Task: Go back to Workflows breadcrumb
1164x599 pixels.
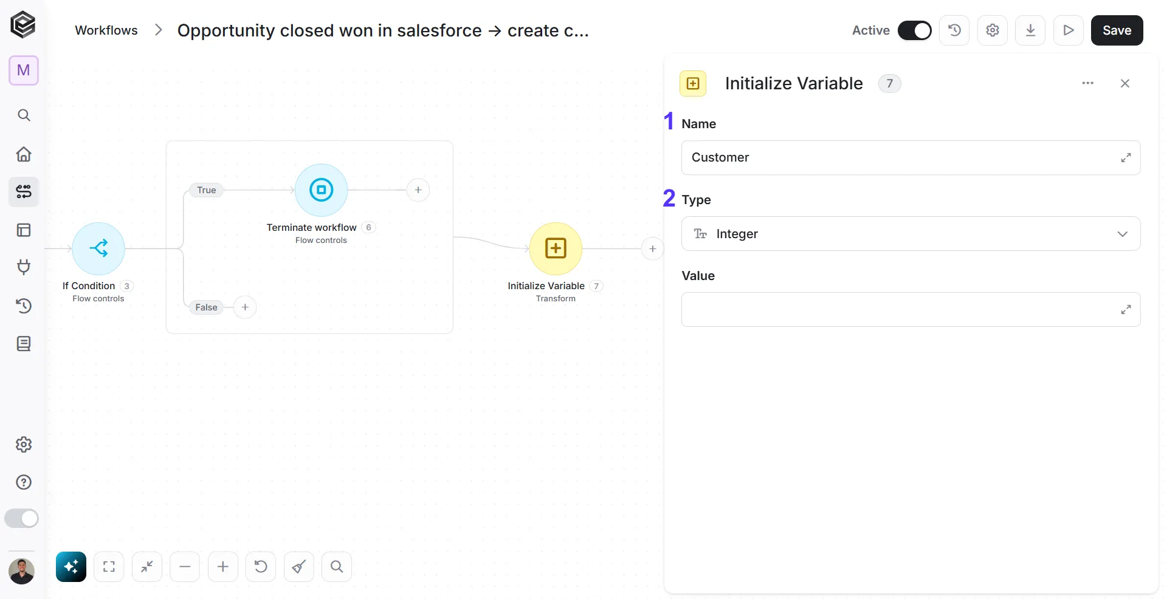Action: [106, 30]
